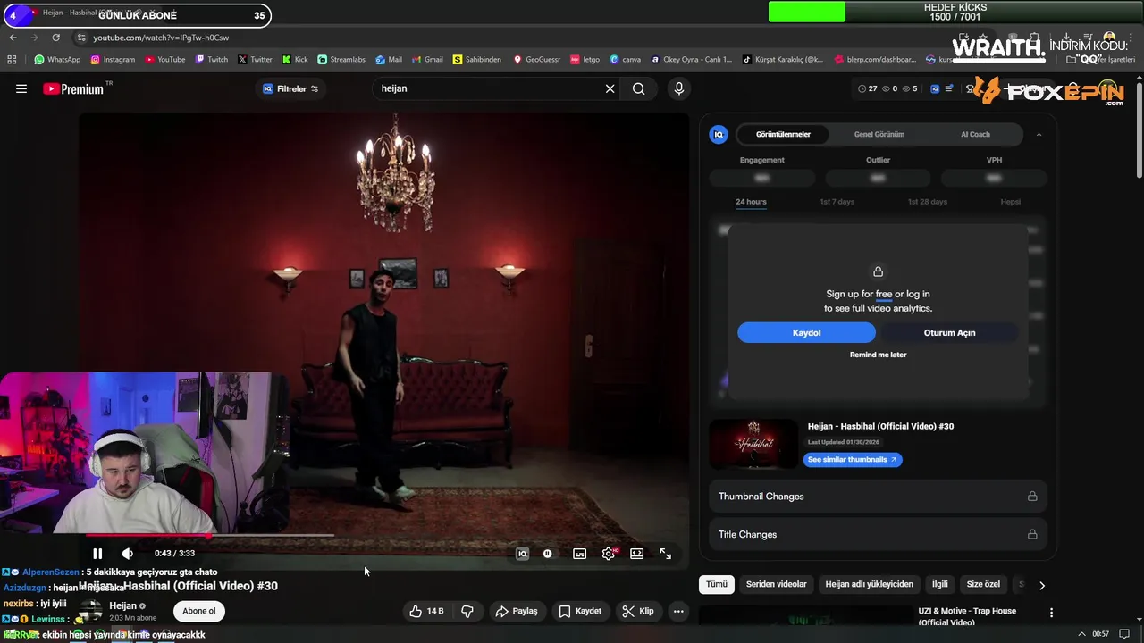Click Remind me later link
The image size is (1144, 643).
point(878,355)
